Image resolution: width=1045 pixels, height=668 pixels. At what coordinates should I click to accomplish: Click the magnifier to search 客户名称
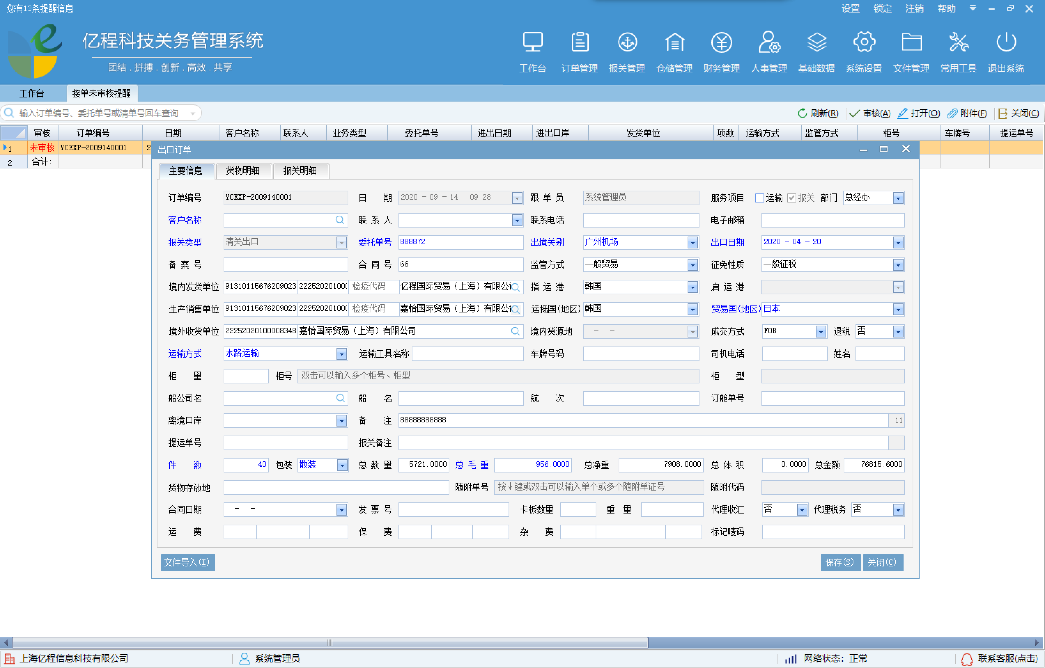(340, 220)
